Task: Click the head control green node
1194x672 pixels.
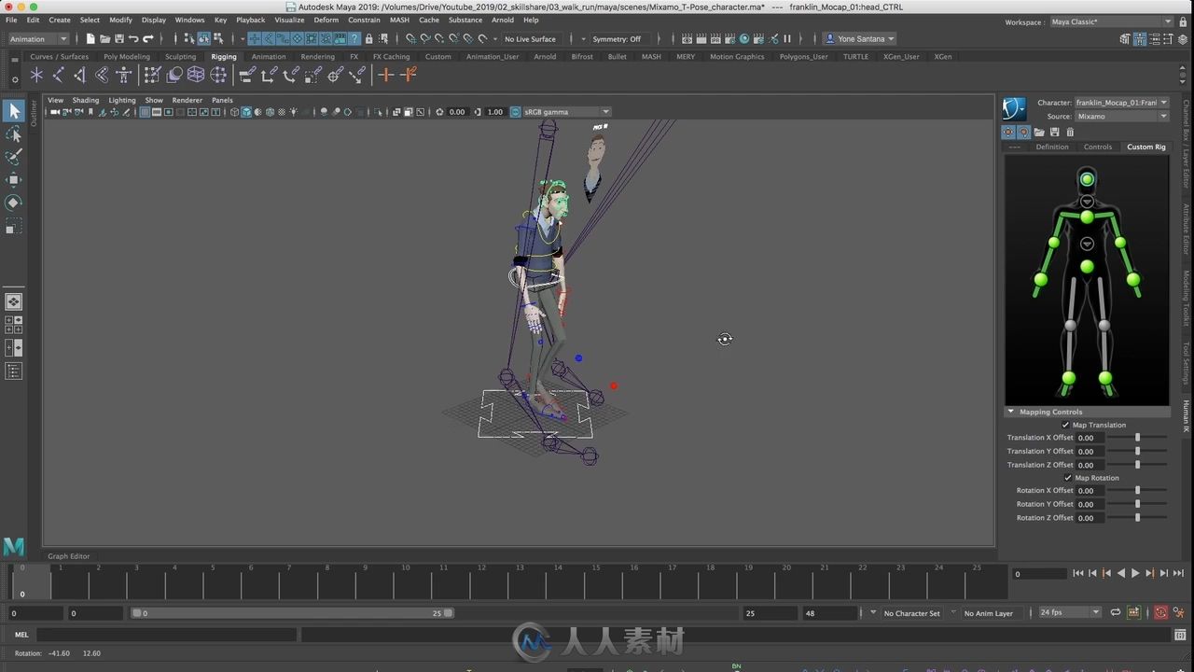Action: pos(1087,179)
